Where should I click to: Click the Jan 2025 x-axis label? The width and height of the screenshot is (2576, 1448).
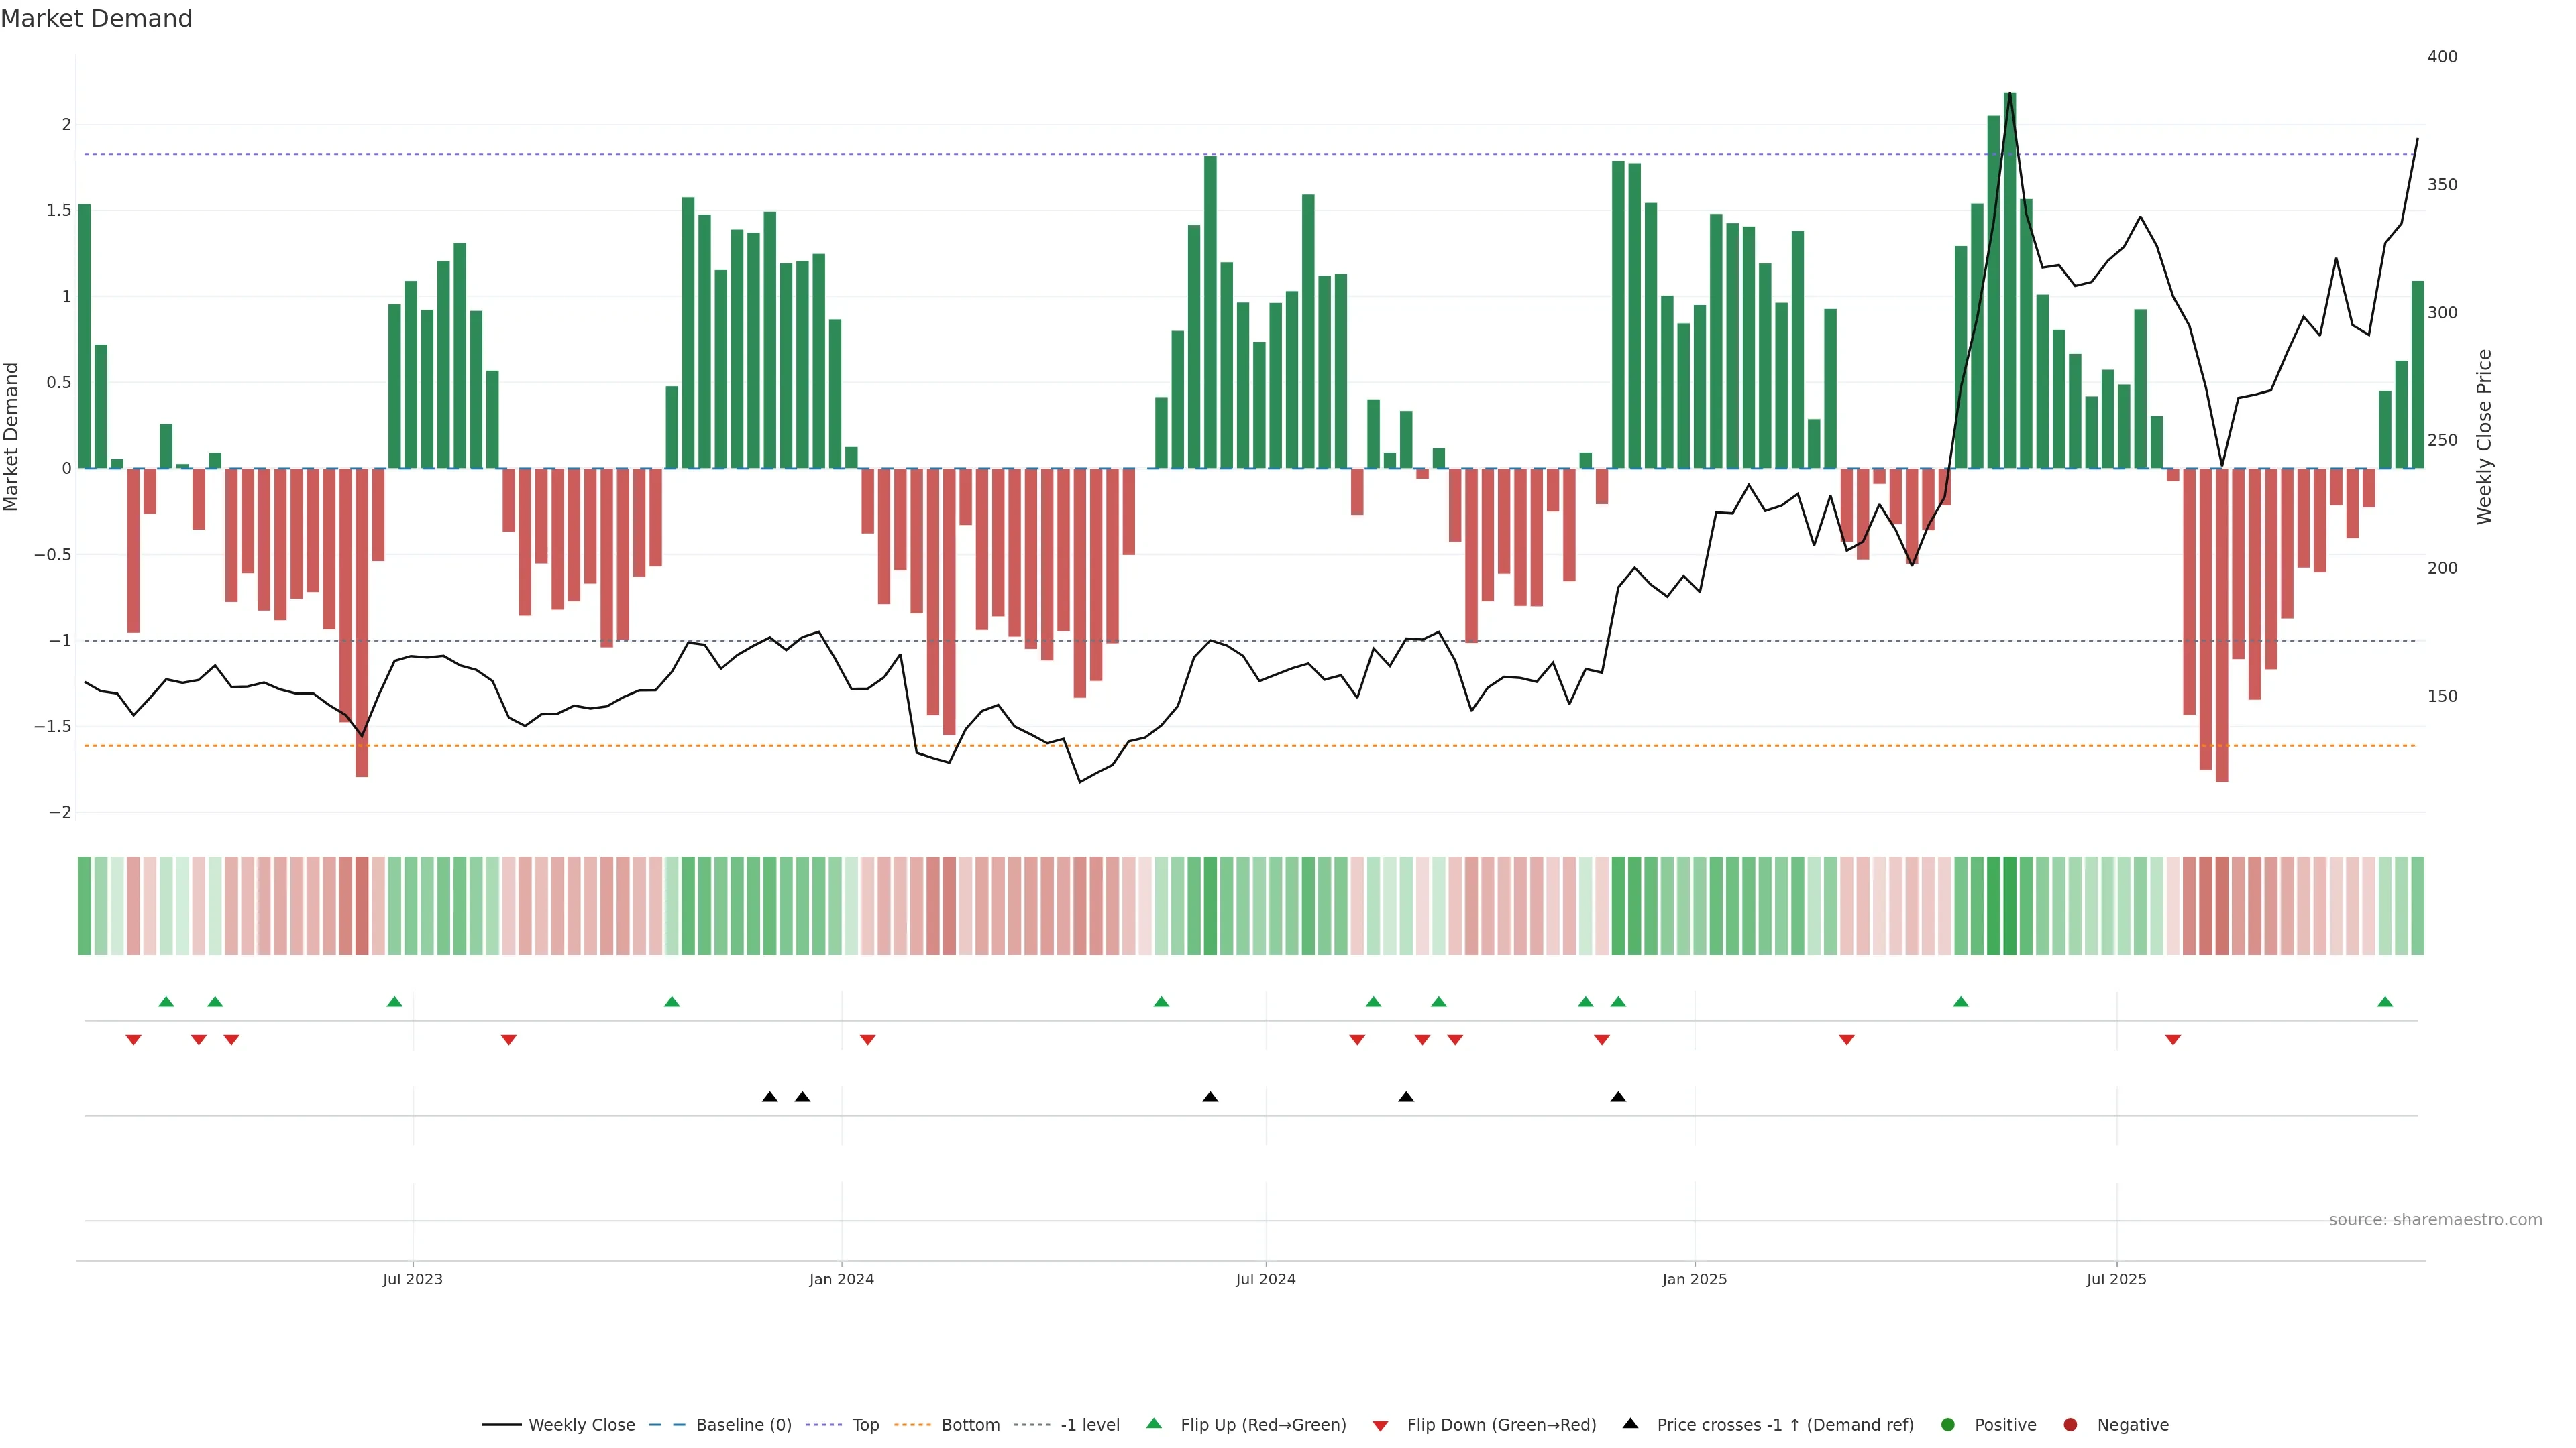[1694, 1279]
